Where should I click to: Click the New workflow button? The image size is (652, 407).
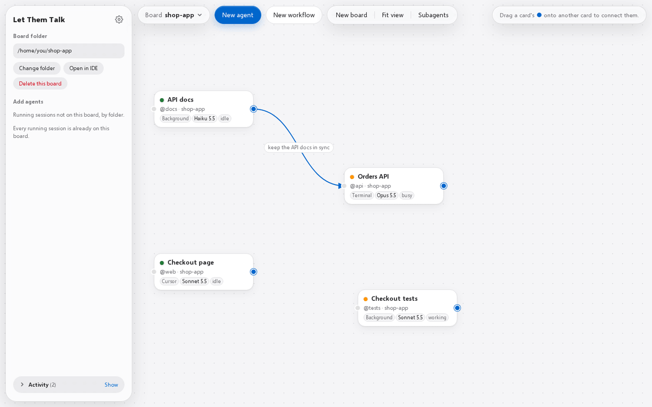tap(294, 15)
